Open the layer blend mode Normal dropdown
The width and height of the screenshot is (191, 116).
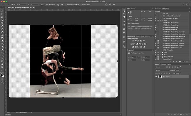(x=162, y=70)
